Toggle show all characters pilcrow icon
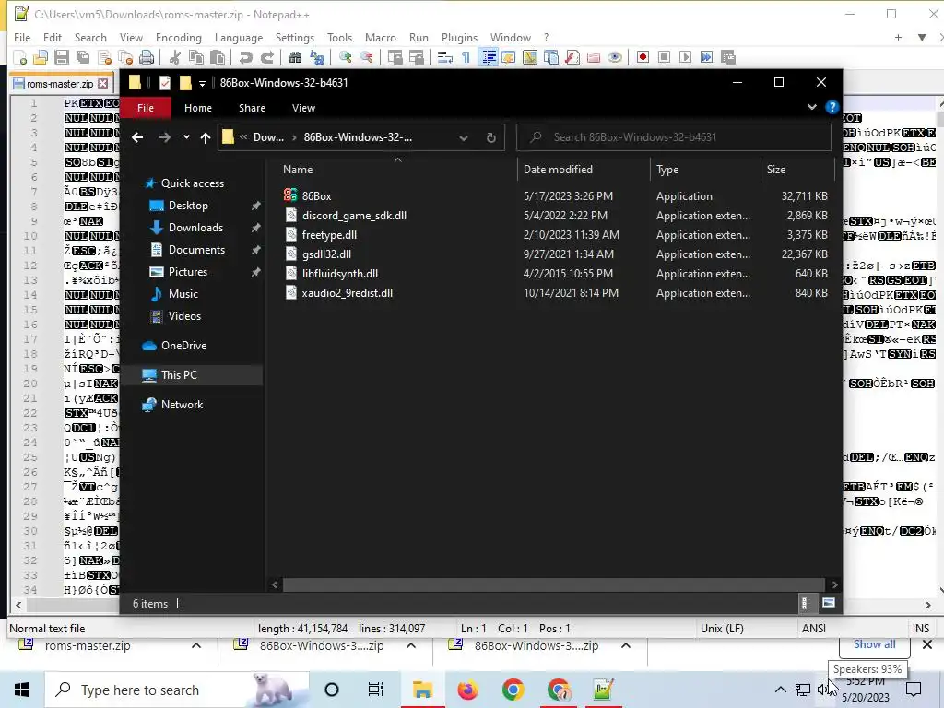This screenshot has height=708, width=944. point(466,57)
